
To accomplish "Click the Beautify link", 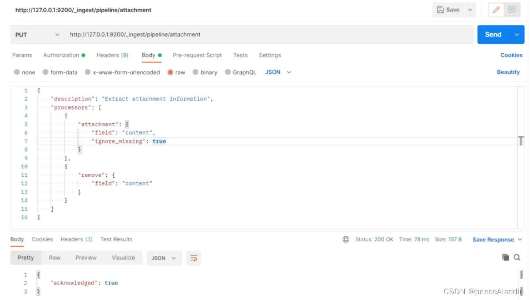I will pyautogui.click(x=508, y=72).
